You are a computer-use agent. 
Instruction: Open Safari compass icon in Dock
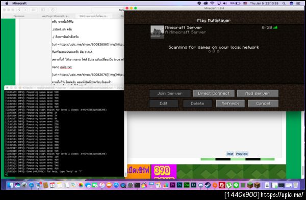[32, 185]
